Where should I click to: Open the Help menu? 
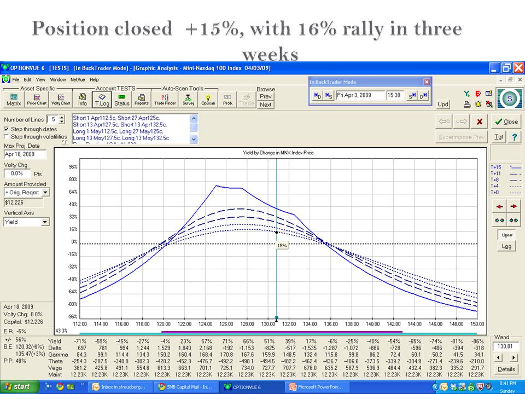(94, 80)
